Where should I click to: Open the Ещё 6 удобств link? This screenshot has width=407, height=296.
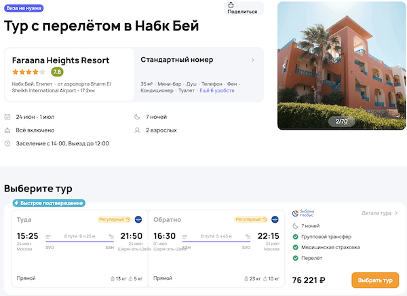coord(212,90)
